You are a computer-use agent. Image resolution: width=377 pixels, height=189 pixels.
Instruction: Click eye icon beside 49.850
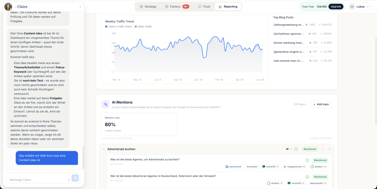321,33
